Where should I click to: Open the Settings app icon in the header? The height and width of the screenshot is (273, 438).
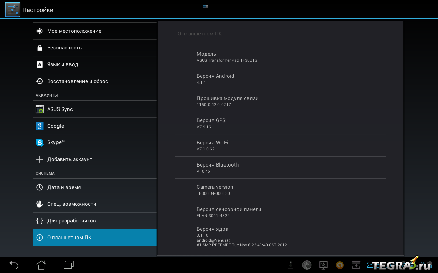click(13, 10)
